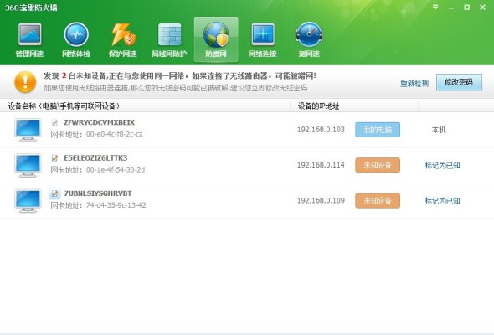Viewport: 494px width, 335px height.
Task: Select the 防蹭网 globe shield tab
Action: tap(216, 39)
